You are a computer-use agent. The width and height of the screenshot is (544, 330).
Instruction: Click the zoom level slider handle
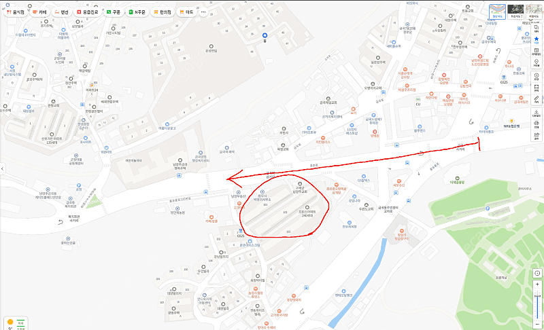pos(537,296)
